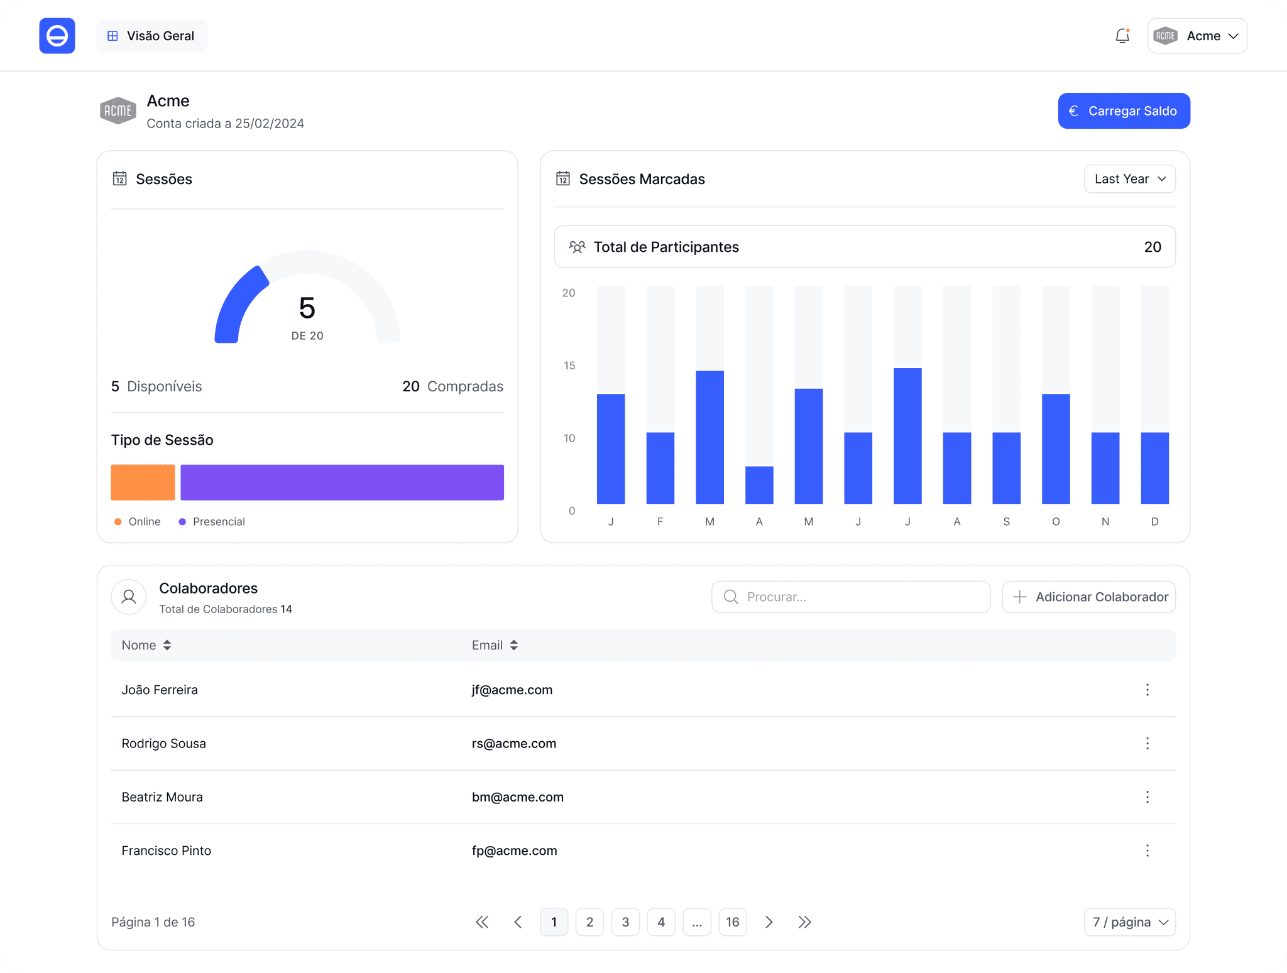Open row options for Beatriz Moura
The width and height of the screenshot is (1287, 973).
coord(1147,796)
